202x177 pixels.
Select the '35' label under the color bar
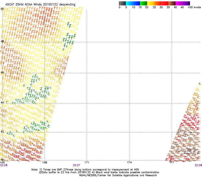pos(168,7)
